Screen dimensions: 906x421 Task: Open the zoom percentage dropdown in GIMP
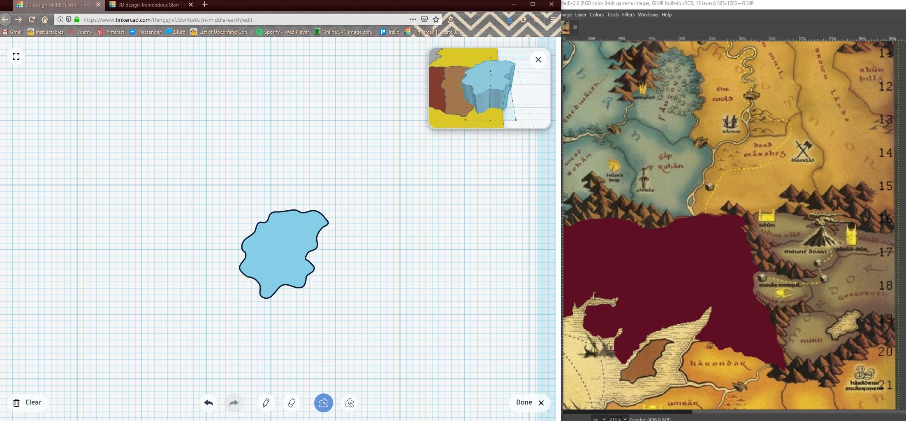coord(625,419)
